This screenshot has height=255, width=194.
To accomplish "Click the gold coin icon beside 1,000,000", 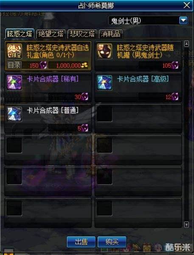I will click(x=84, y=65).
